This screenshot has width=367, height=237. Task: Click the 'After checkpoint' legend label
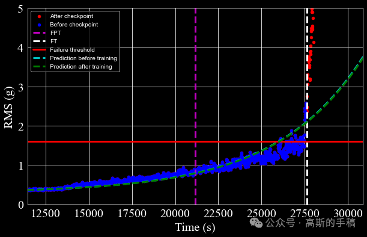[x=71, y=16]
